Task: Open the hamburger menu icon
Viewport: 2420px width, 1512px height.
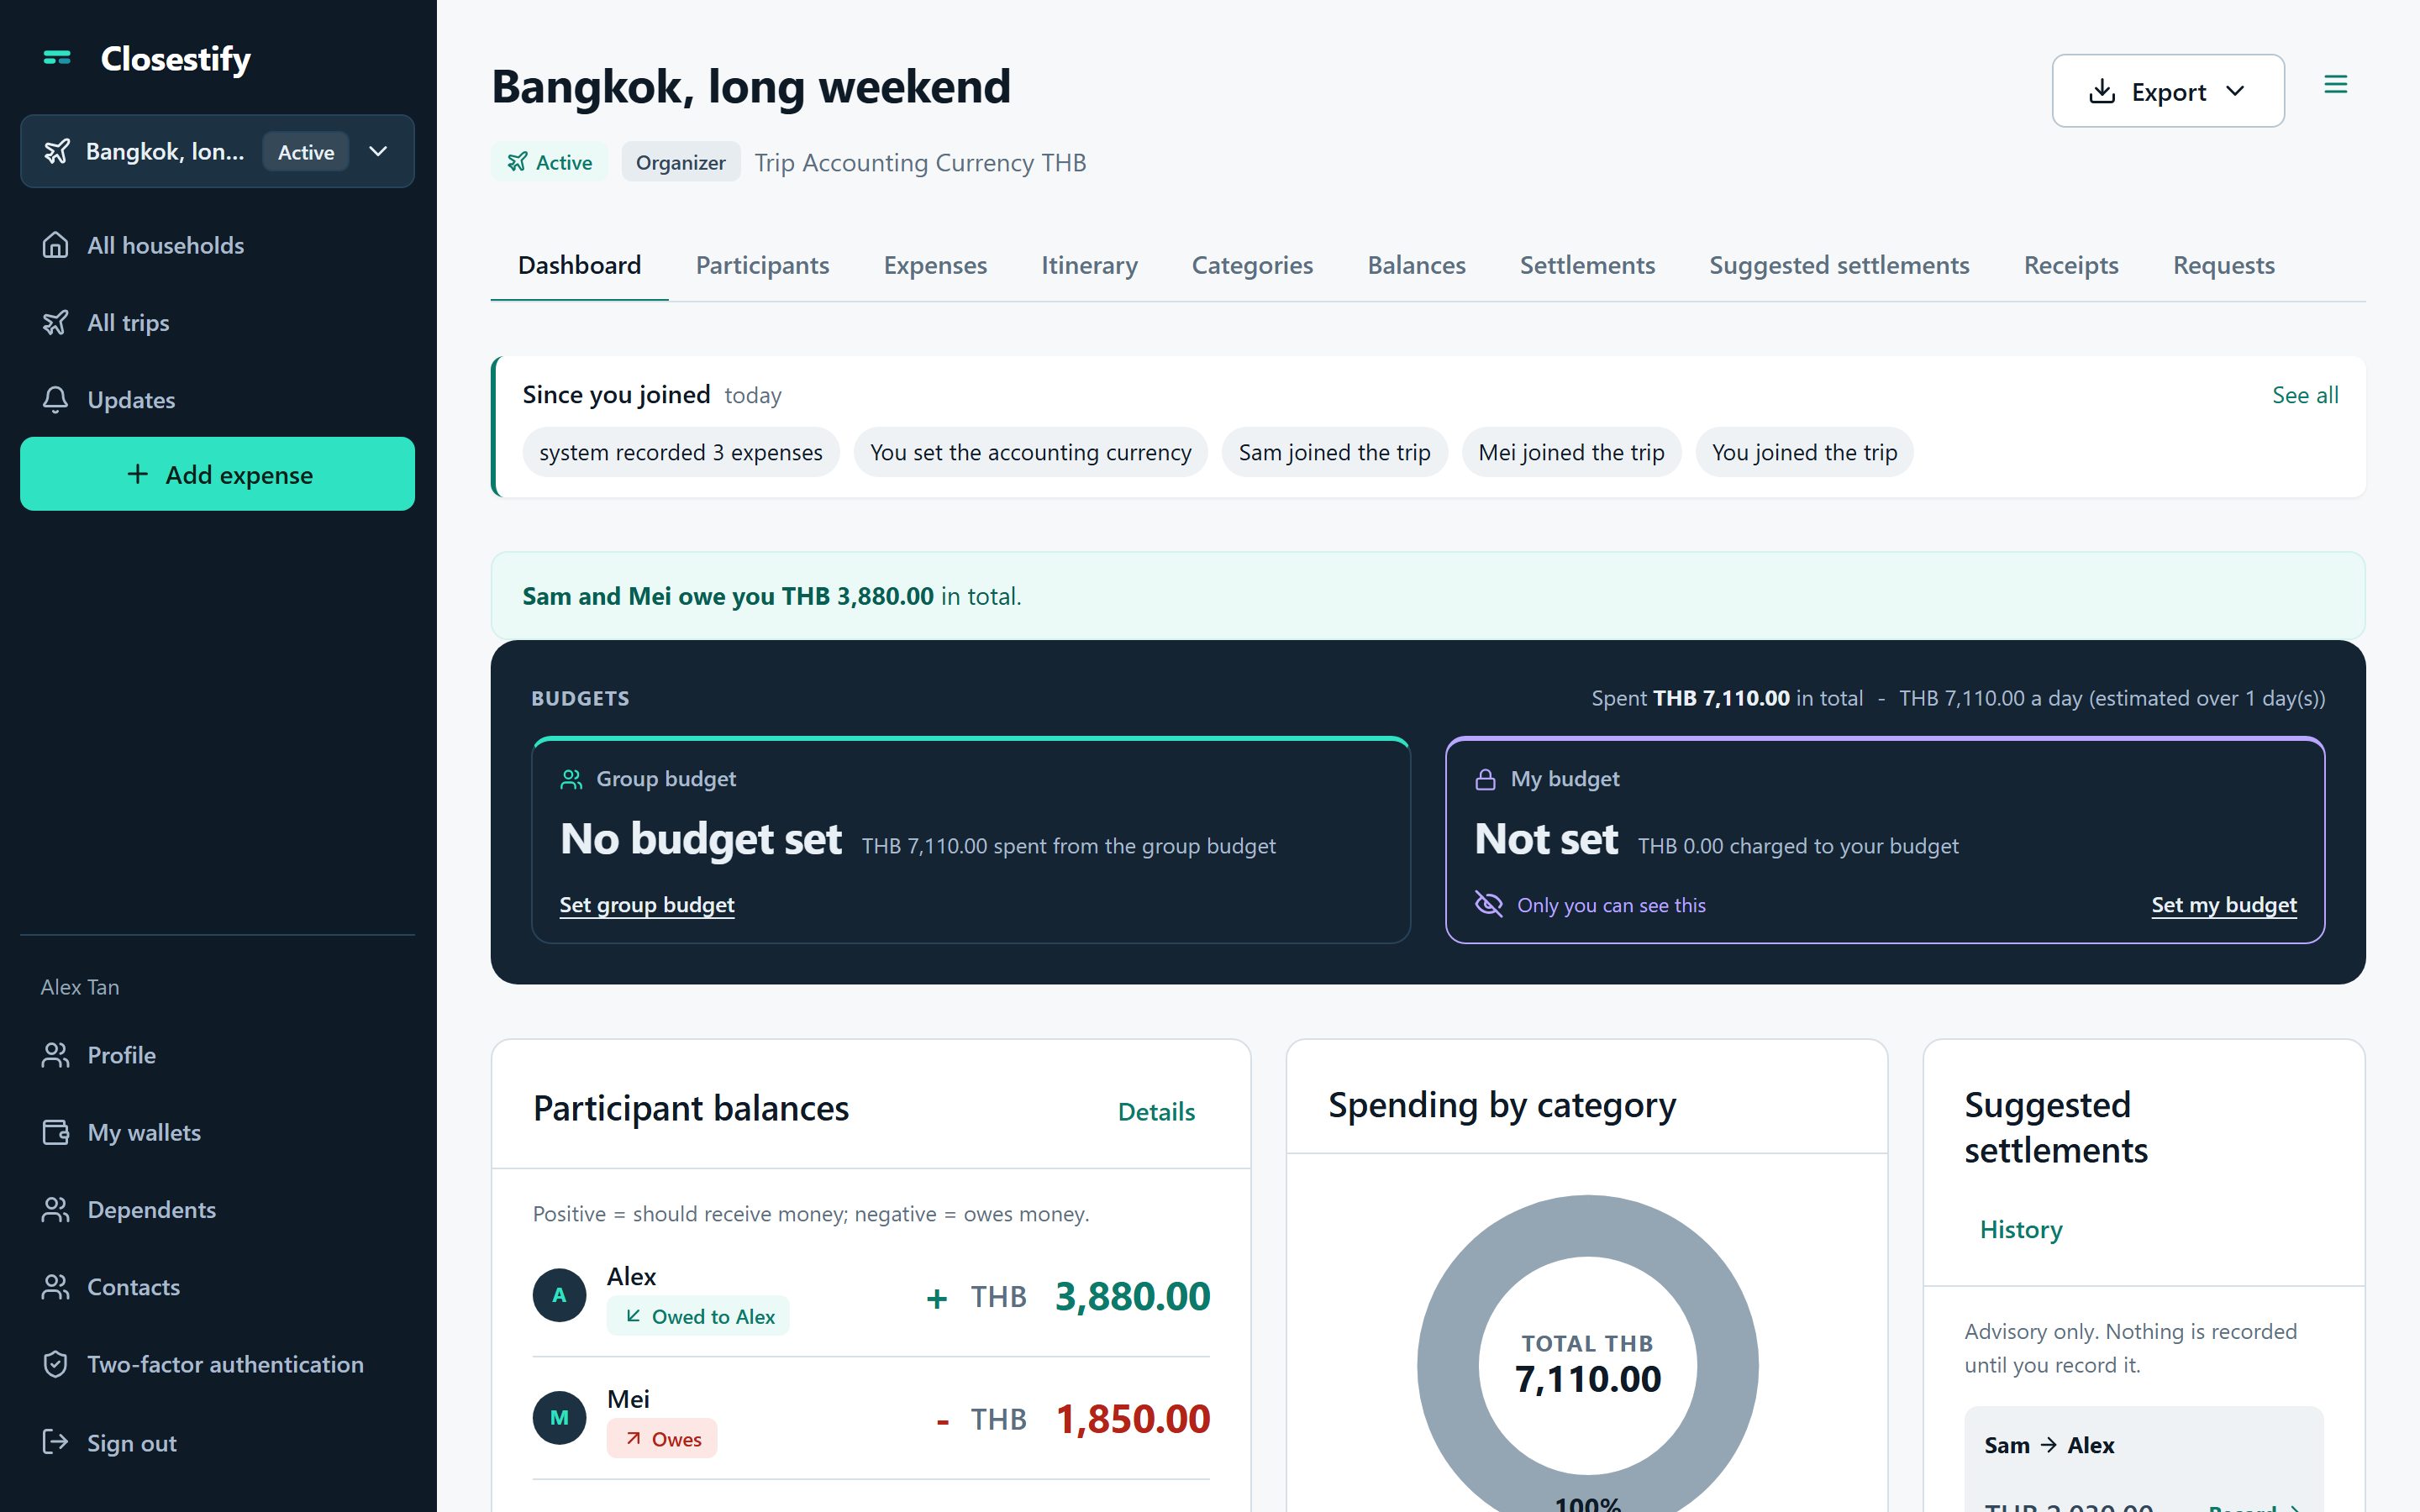Action: point(2335,85)
